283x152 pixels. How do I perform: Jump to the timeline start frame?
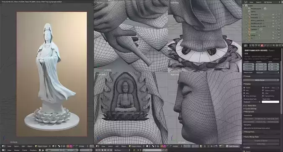pyautogui.click(x=97, y=150)
